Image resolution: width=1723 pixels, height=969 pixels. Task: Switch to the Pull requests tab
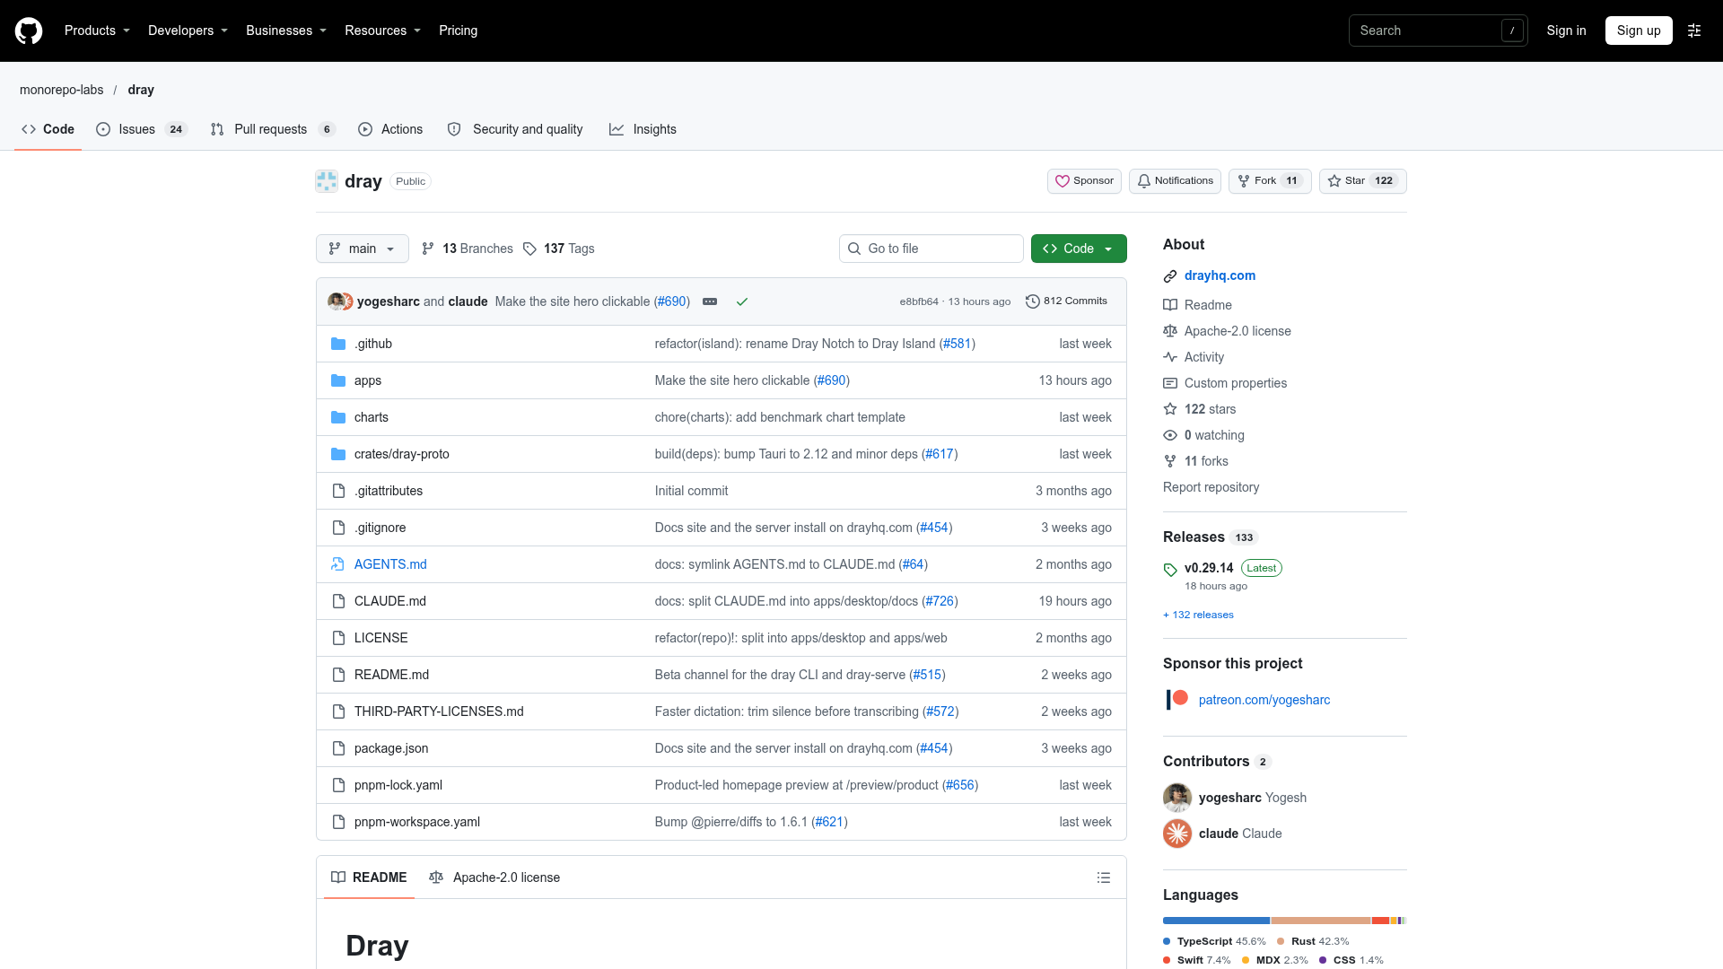tap(273, 129)
